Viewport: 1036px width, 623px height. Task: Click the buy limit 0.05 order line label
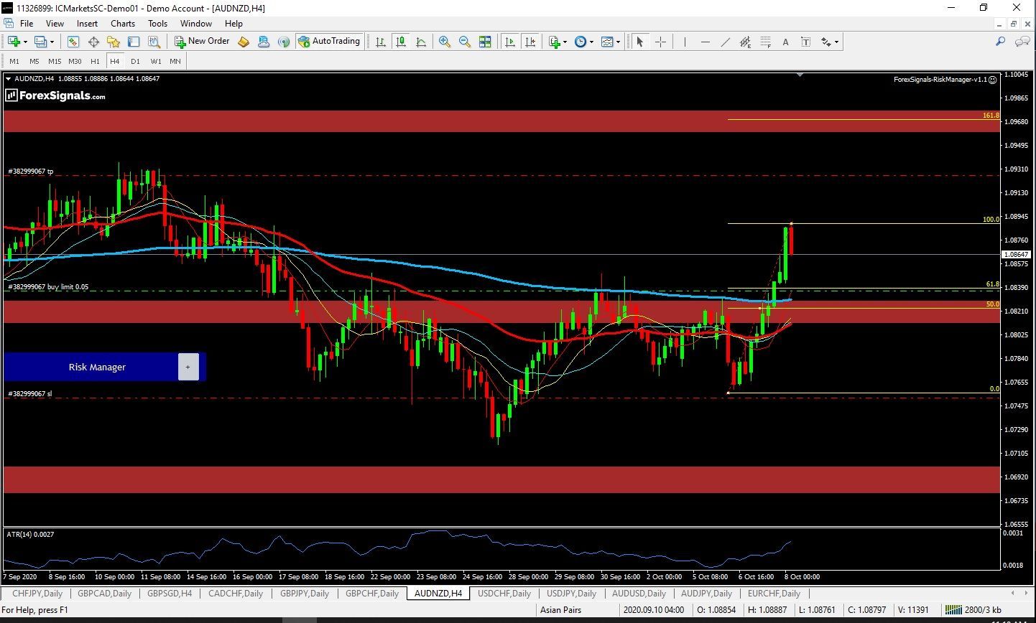[x=48, y=286]
